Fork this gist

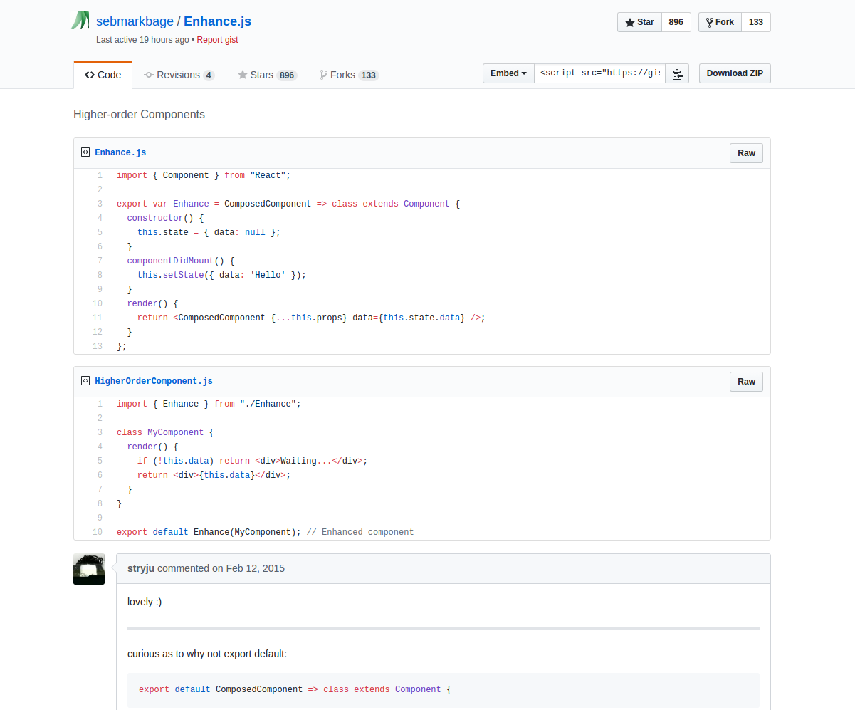pyautogui.click(x=720, y=22)
